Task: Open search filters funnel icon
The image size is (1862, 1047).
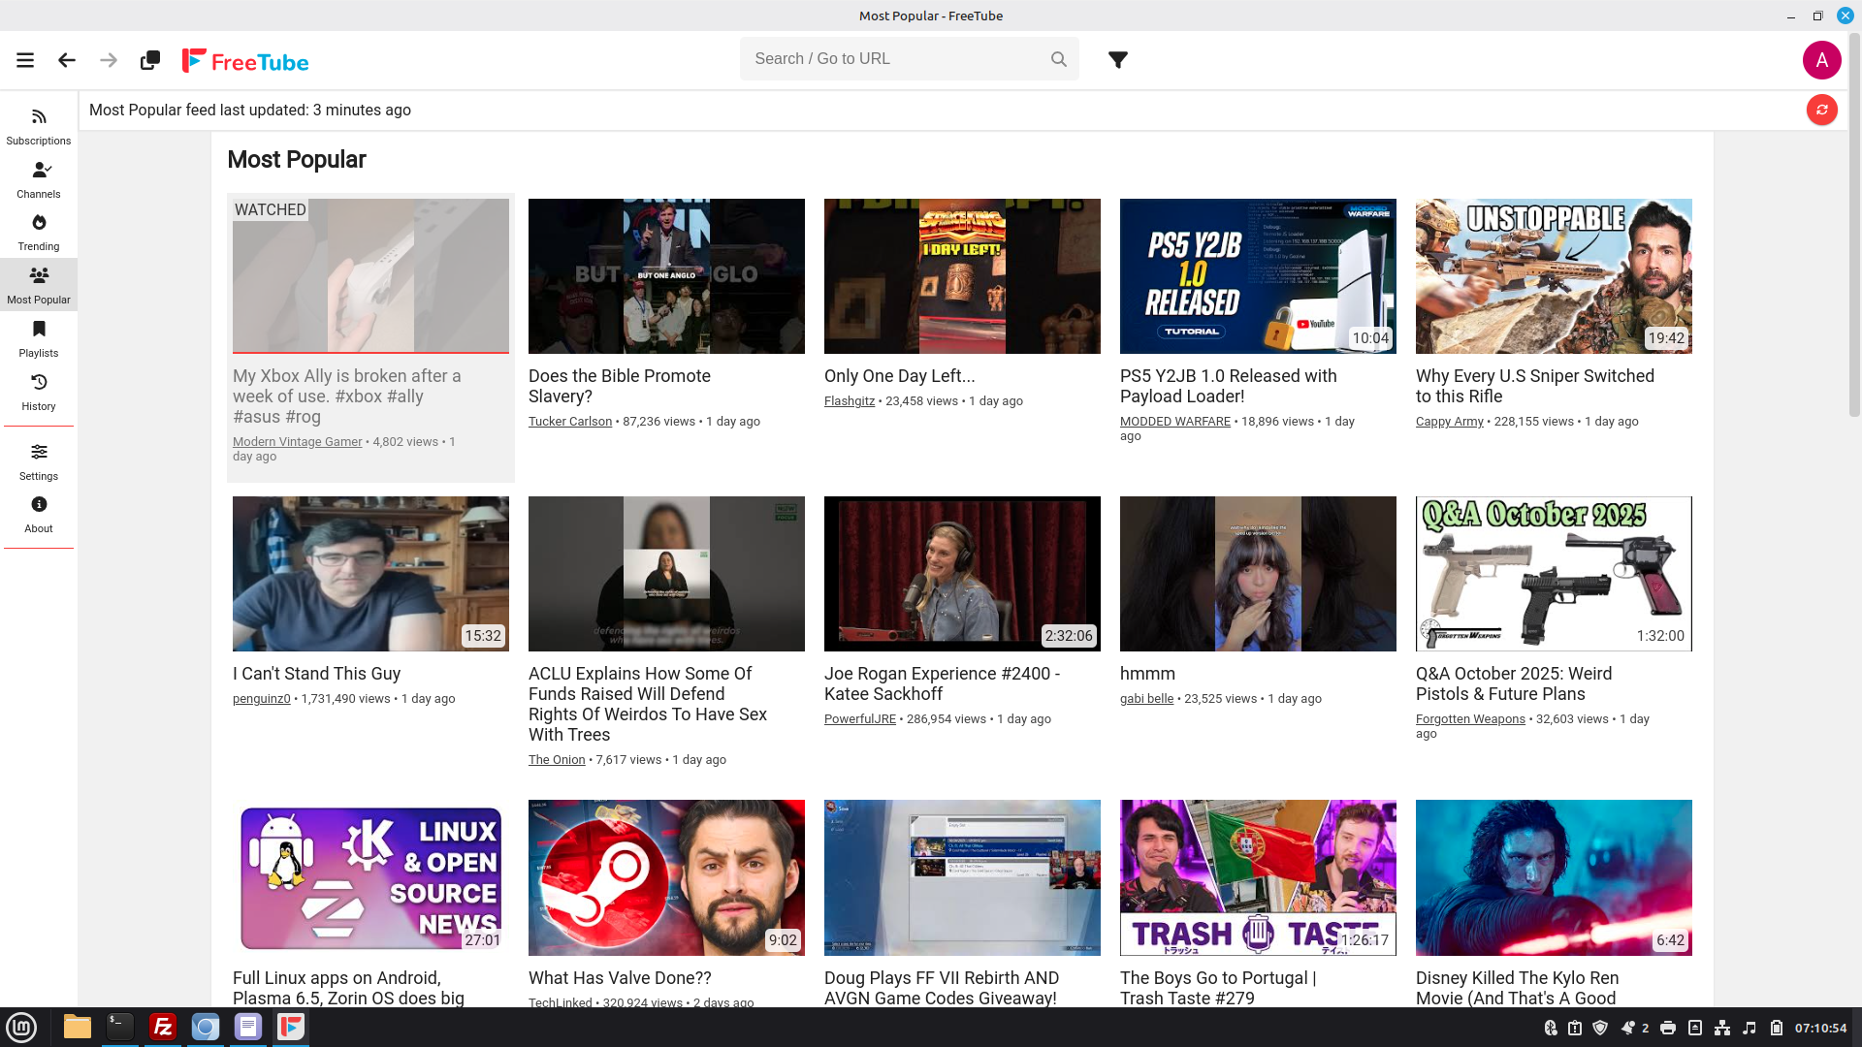Action: pyautogui.click(x=1118, y=60)
